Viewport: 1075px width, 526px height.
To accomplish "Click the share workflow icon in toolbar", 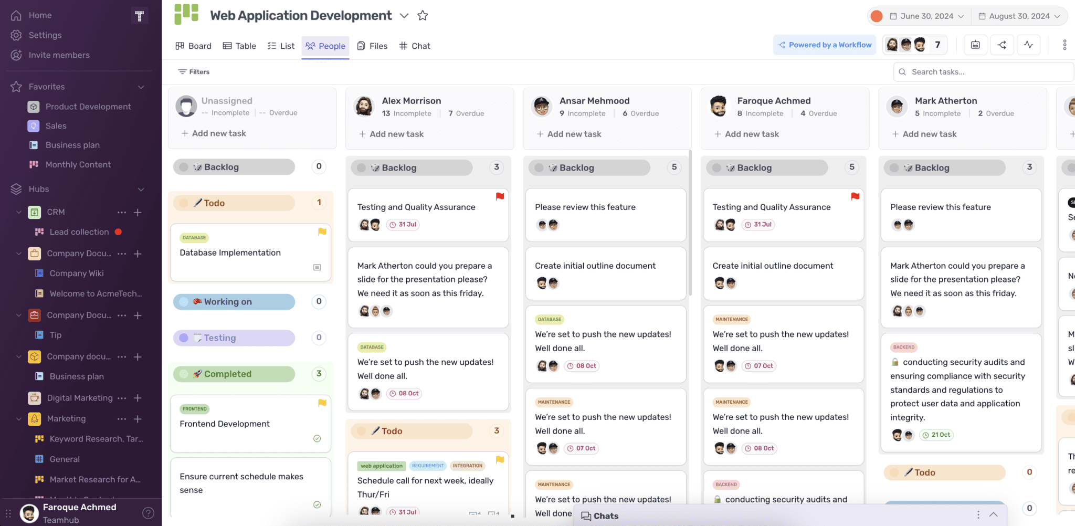I will pos(1002,45).
